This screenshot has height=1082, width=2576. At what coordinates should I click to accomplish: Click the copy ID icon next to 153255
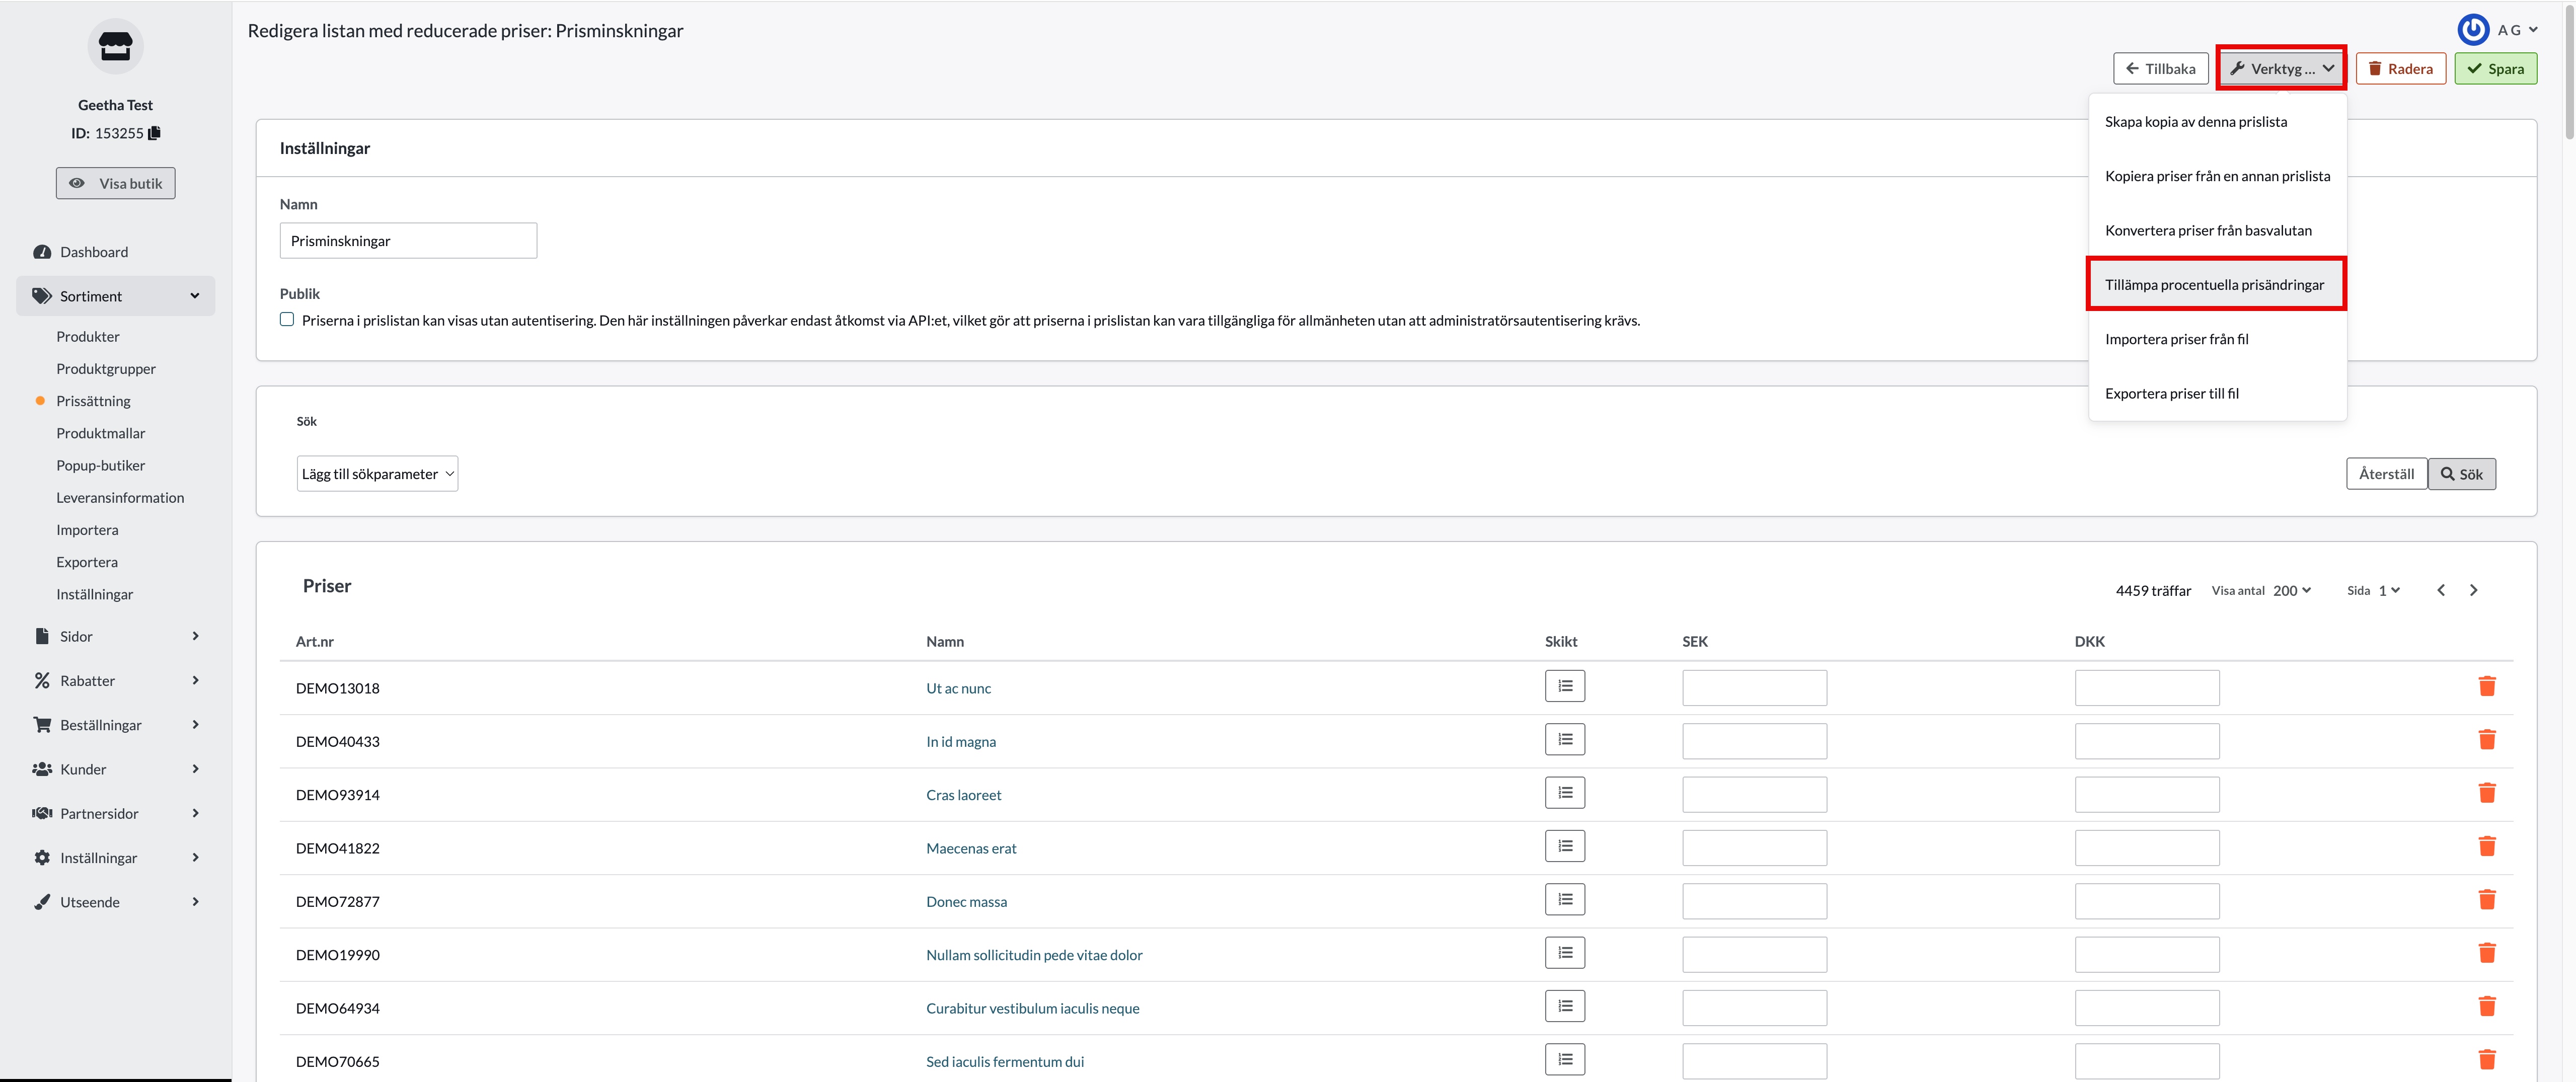coord(154,133)
